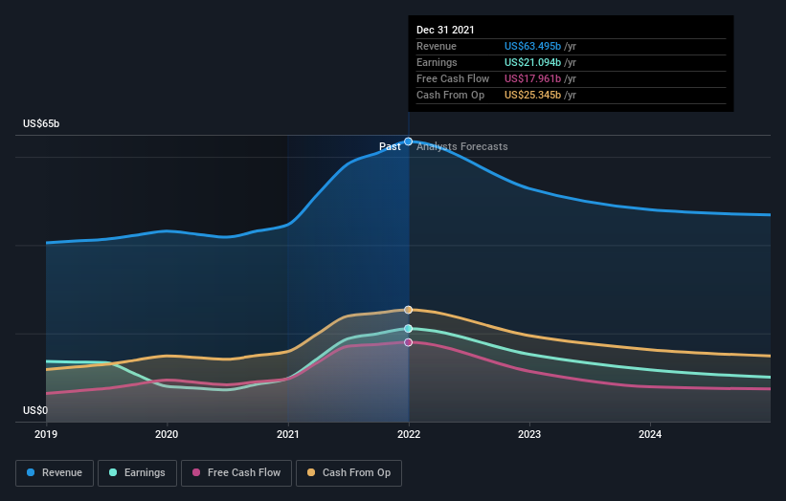The width and height of the screenshot is (786, 501).
Task: Click the 2024 x-axis label
Action: (650, 434)
